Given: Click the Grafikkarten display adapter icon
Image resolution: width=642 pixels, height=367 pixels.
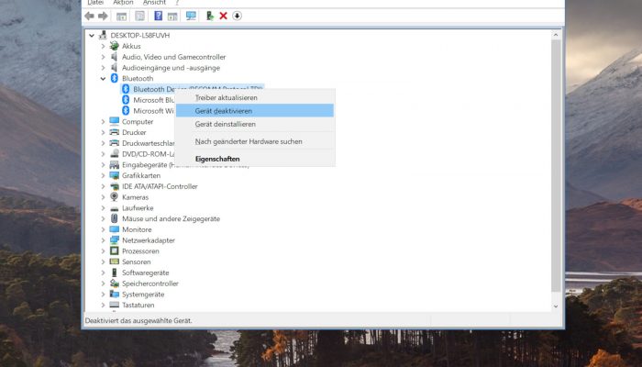Looking at the screenshot, I should (x=115, y=175).
